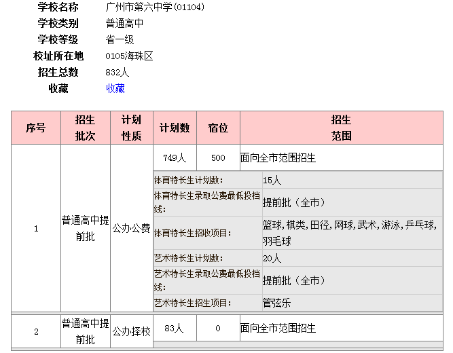This screenshot has width=453, height=353.
Task: Click the 宿位 column header
Action: (218, 128)
